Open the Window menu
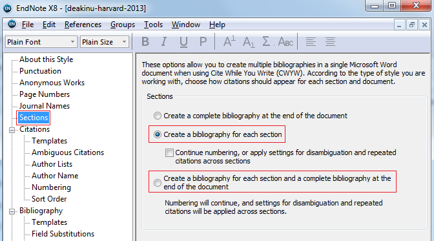 (x=186, y=25)
